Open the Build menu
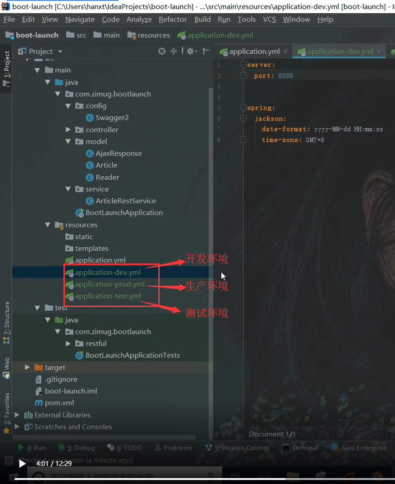Screen dimensions: 395x484 point(202,19)
